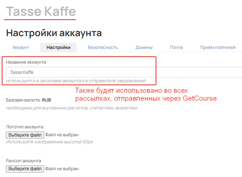This screenshot has height=177, width=242.
Task: Switch to the Приём платежей tab
Action: tap(218, 47)
